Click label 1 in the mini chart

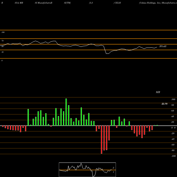click(x=113, y=172)
